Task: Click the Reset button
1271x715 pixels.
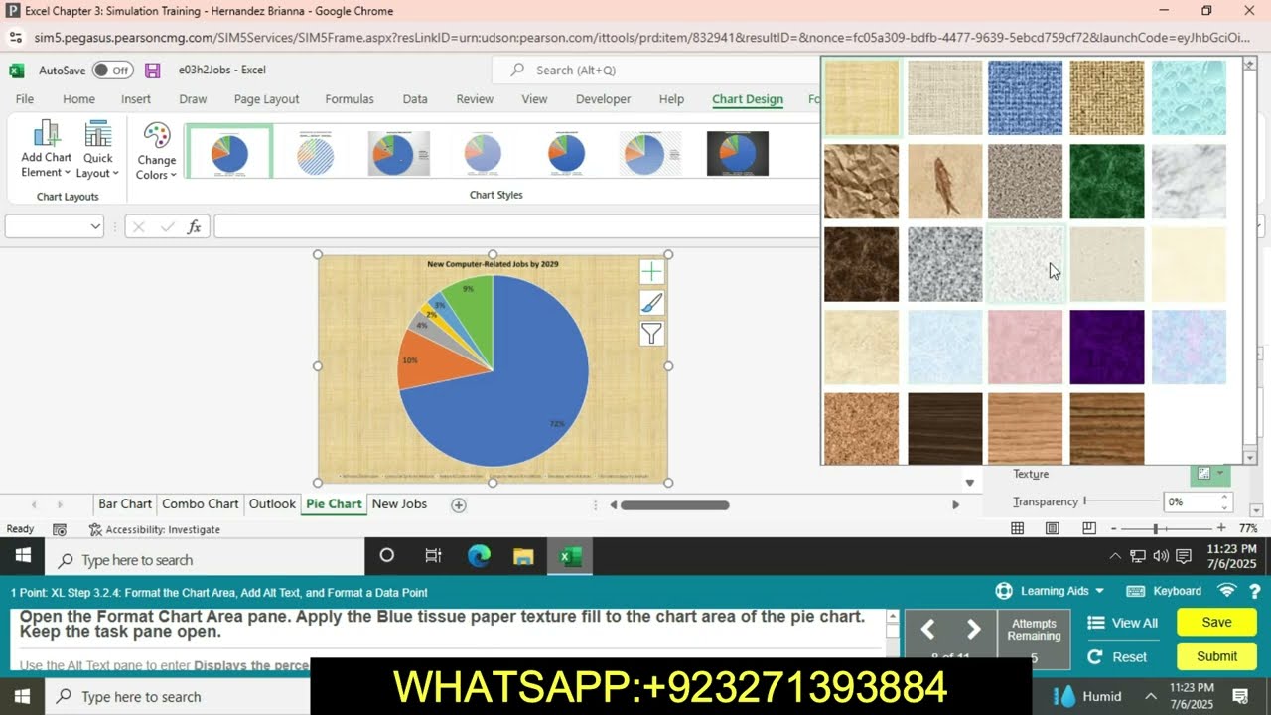Action: 1117,657
